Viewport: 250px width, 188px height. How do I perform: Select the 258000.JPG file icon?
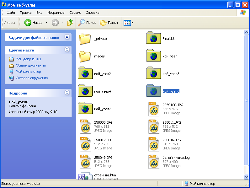85,126
